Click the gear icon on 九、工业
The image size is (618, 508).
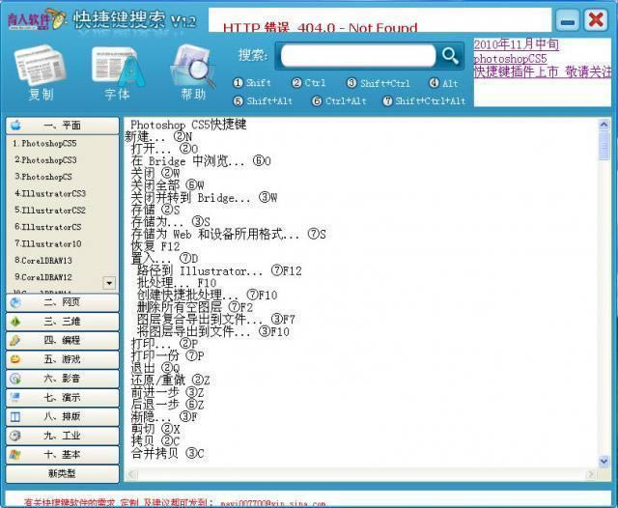pos(15,436)
